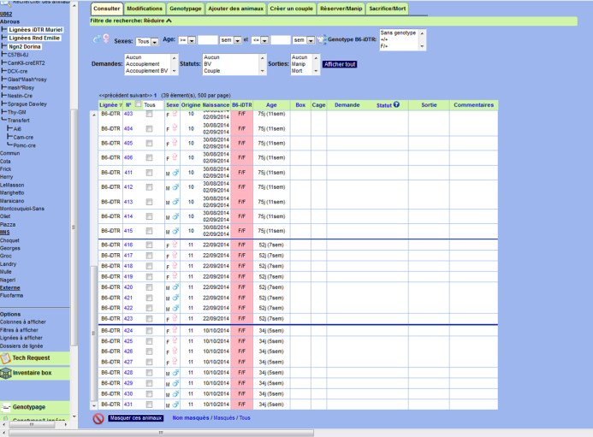Click the first Age value input field

pyautogui.click(x=208, y=40)
